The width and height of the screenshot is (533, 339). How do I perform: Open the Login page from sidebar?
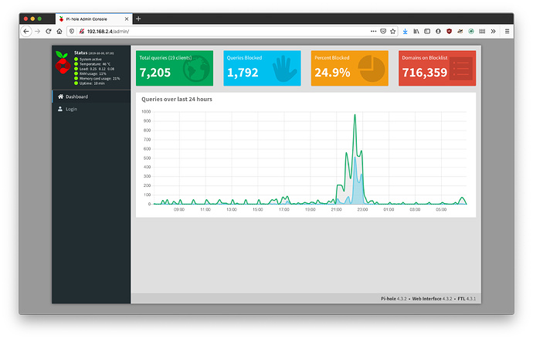(71, 109)
